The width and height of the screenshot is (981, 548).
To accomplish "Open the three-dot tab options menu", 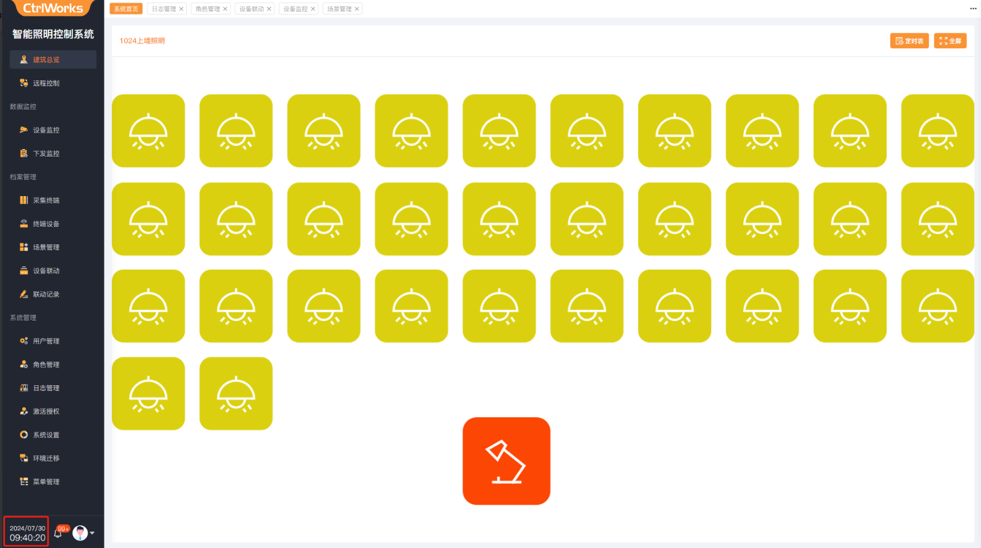I will point(973,9).
